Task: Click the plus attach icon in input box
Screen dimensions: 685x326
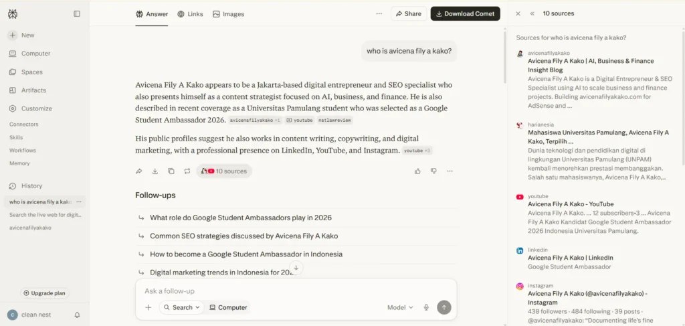Action: click(149, 308)
